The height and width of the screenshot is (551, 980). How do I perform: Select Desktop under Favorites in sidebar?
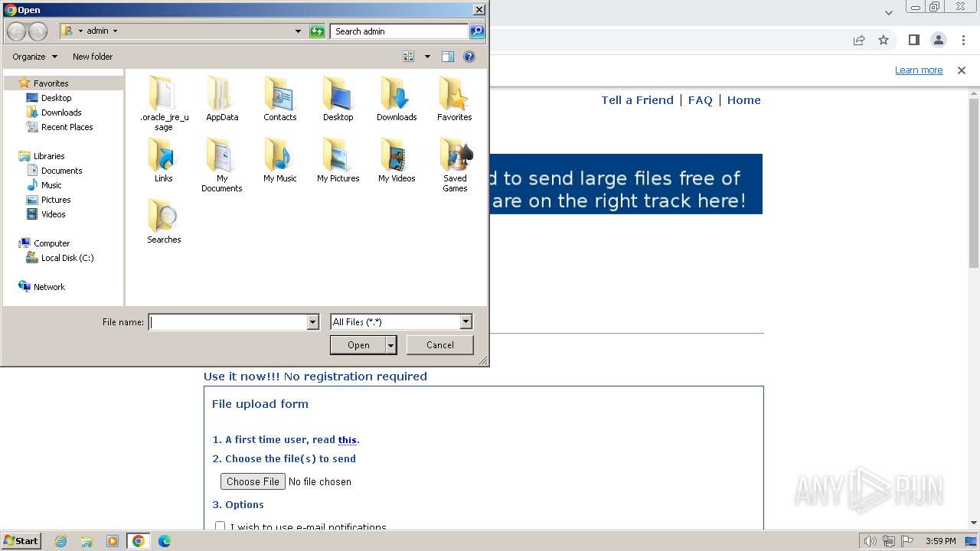pyautogui.click(x=56, y=98)
